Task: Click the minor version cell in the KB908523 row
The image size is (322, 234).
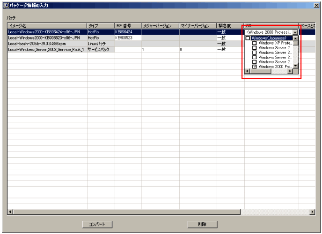Action: pos(198,38)
